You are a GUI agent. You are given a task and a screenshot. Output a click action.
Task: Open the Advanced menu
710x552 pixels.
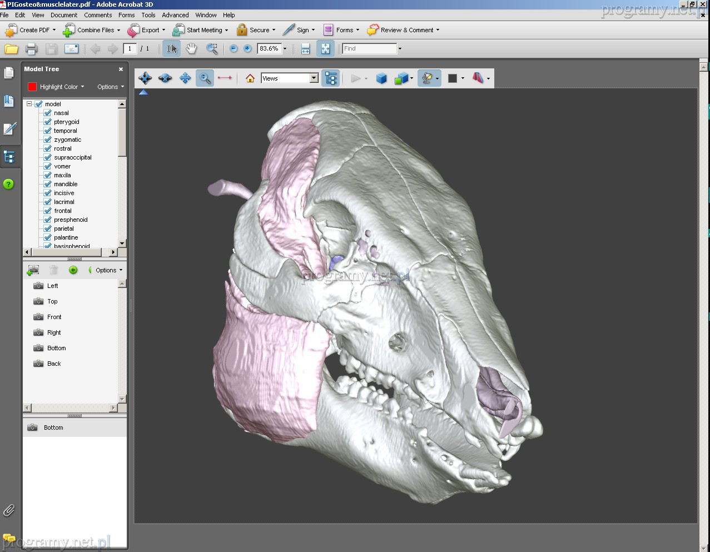click(x=175, y=15)
